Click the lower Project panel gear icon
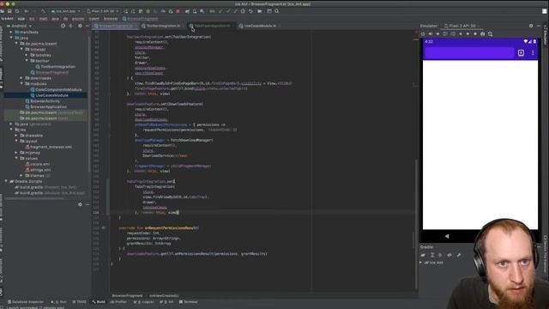 tap(80, 204)
